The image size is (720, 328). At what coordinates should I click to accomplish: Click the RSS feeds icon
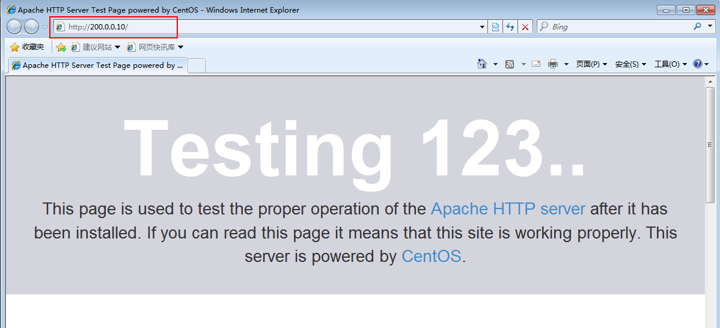(509, 64)
